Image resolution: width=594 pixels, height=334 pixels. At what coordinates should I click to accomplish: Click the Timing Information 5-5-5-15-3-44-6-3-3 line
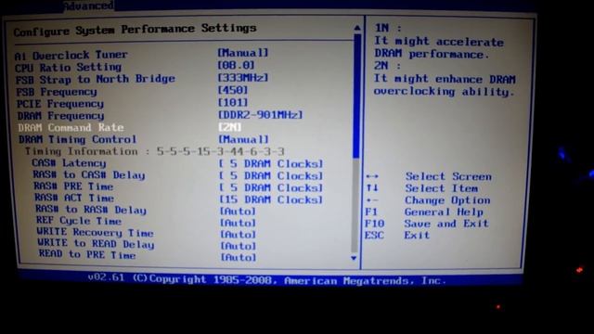pos(155,151)
